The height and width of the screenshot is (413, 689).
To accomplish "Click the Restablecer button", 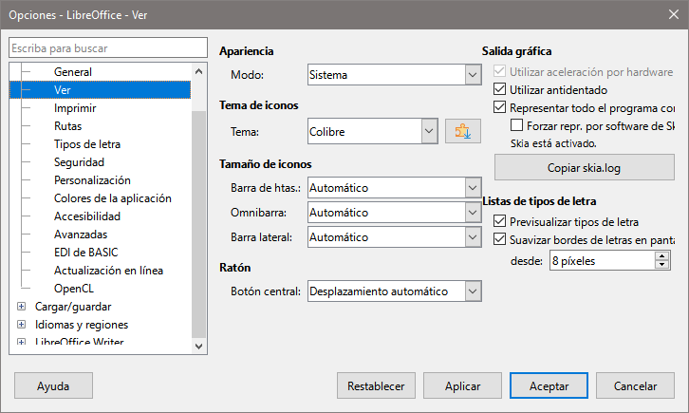I will [x=376, y=385].
